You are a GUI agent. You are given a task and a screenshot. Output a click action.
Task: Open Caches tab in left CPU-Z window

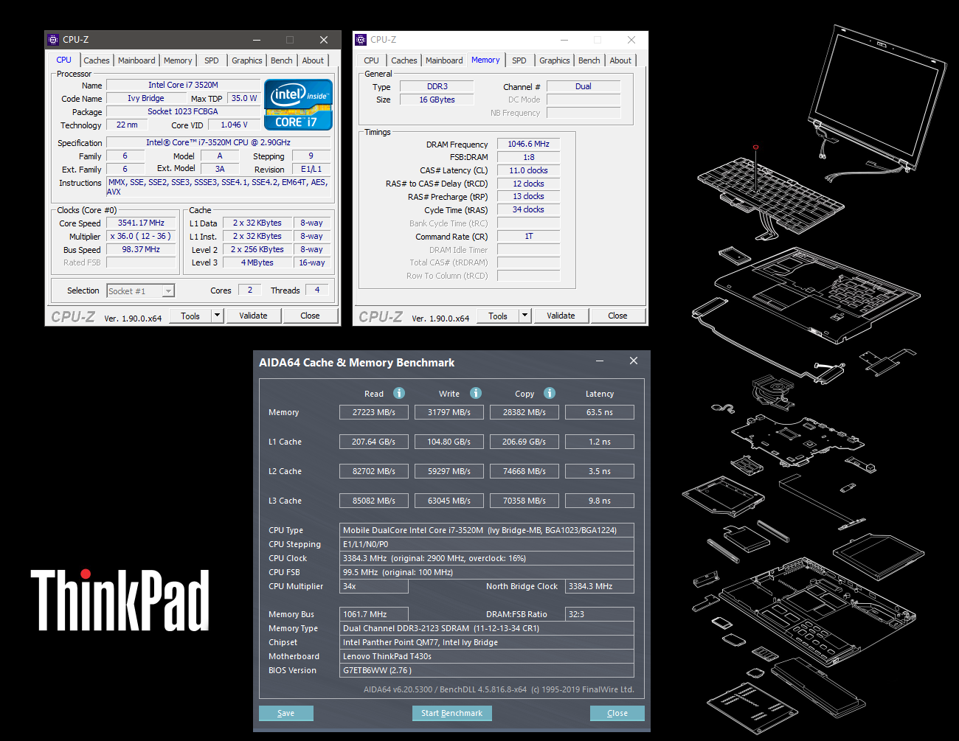97,60
